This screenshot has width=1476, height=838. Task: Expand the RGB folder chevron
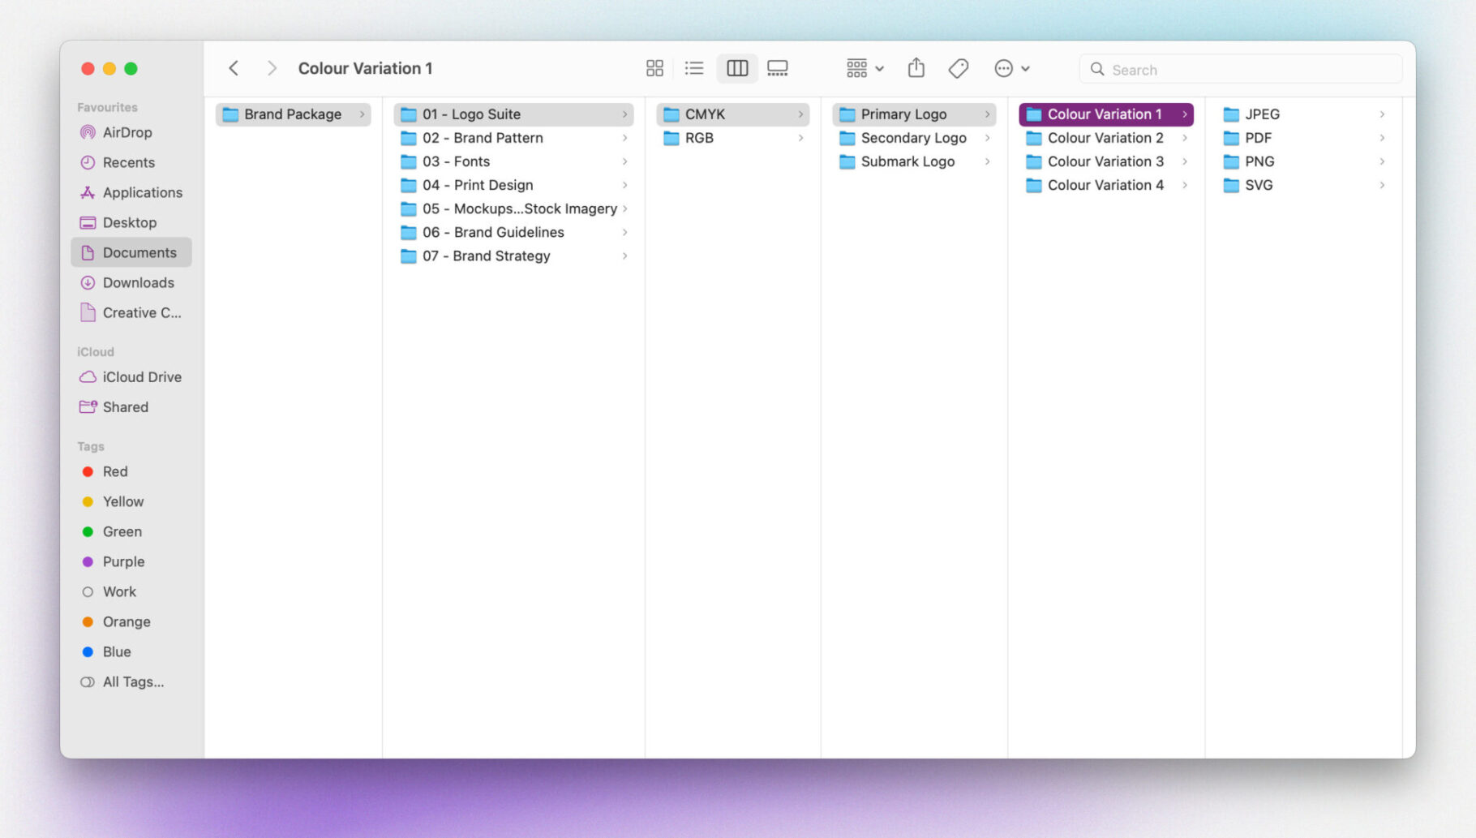pos(800,138)
